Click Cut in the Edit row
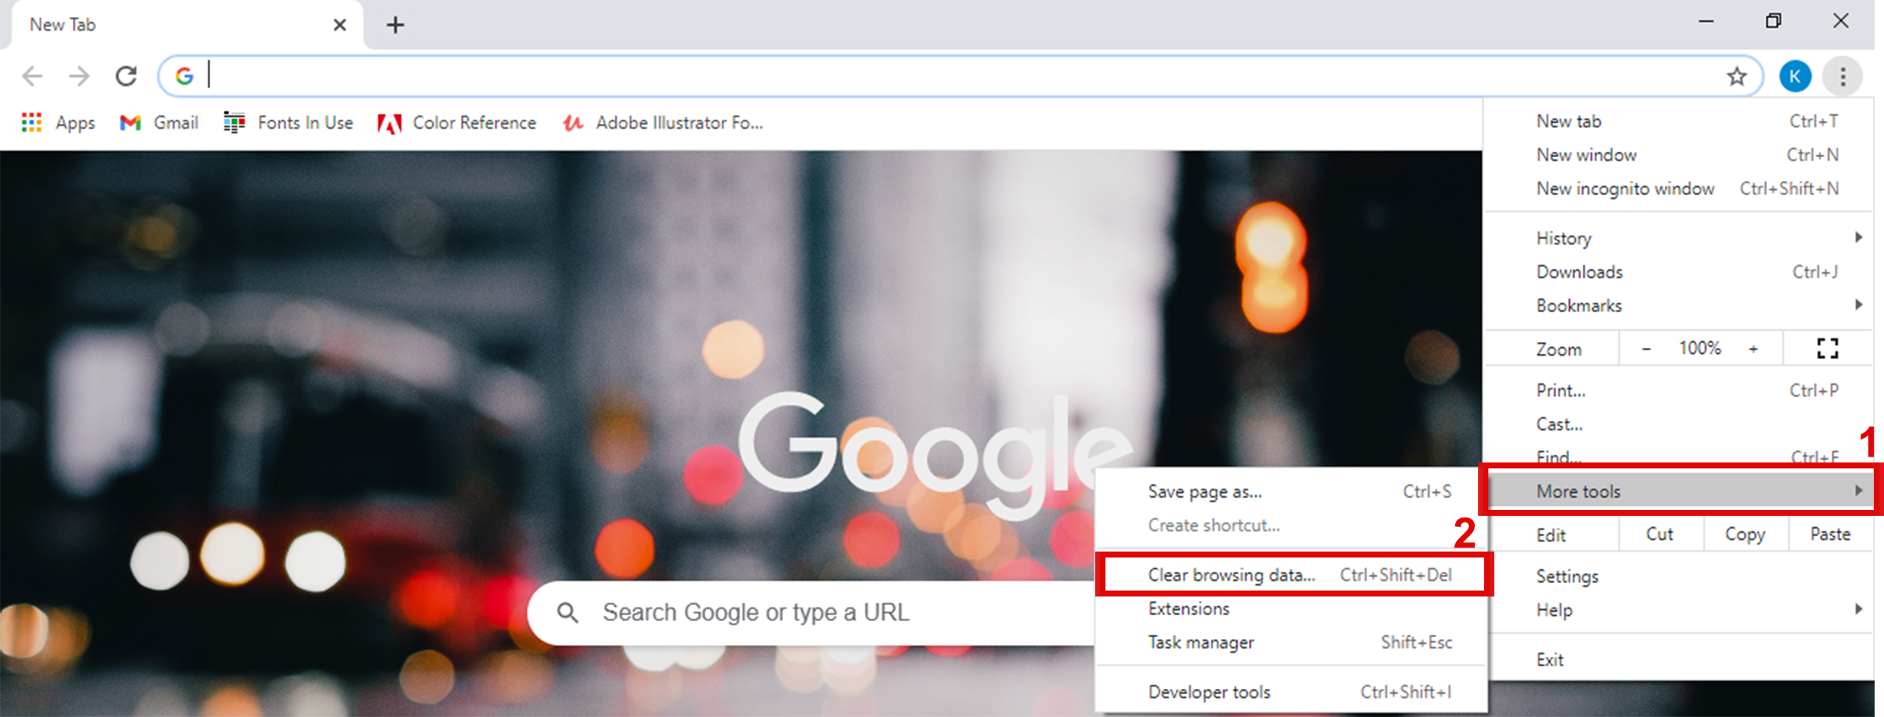 point(1660,535)
